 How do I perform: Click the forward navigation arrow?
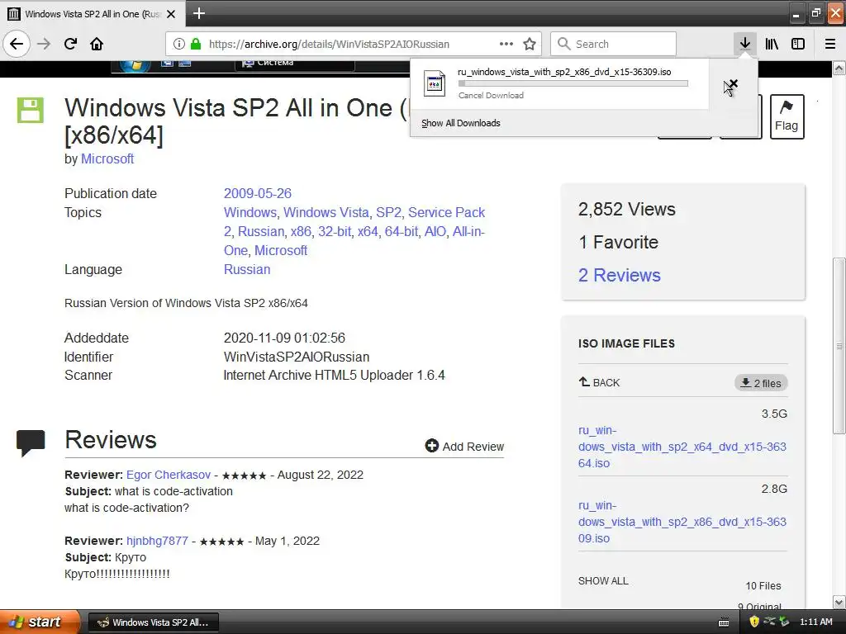pyautogui.click(x=44, y=44)
